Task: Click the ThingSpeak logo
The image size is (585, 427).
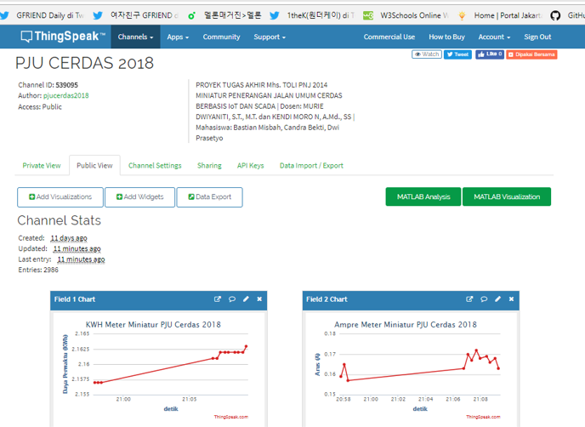Action: [x=63, y=37]
